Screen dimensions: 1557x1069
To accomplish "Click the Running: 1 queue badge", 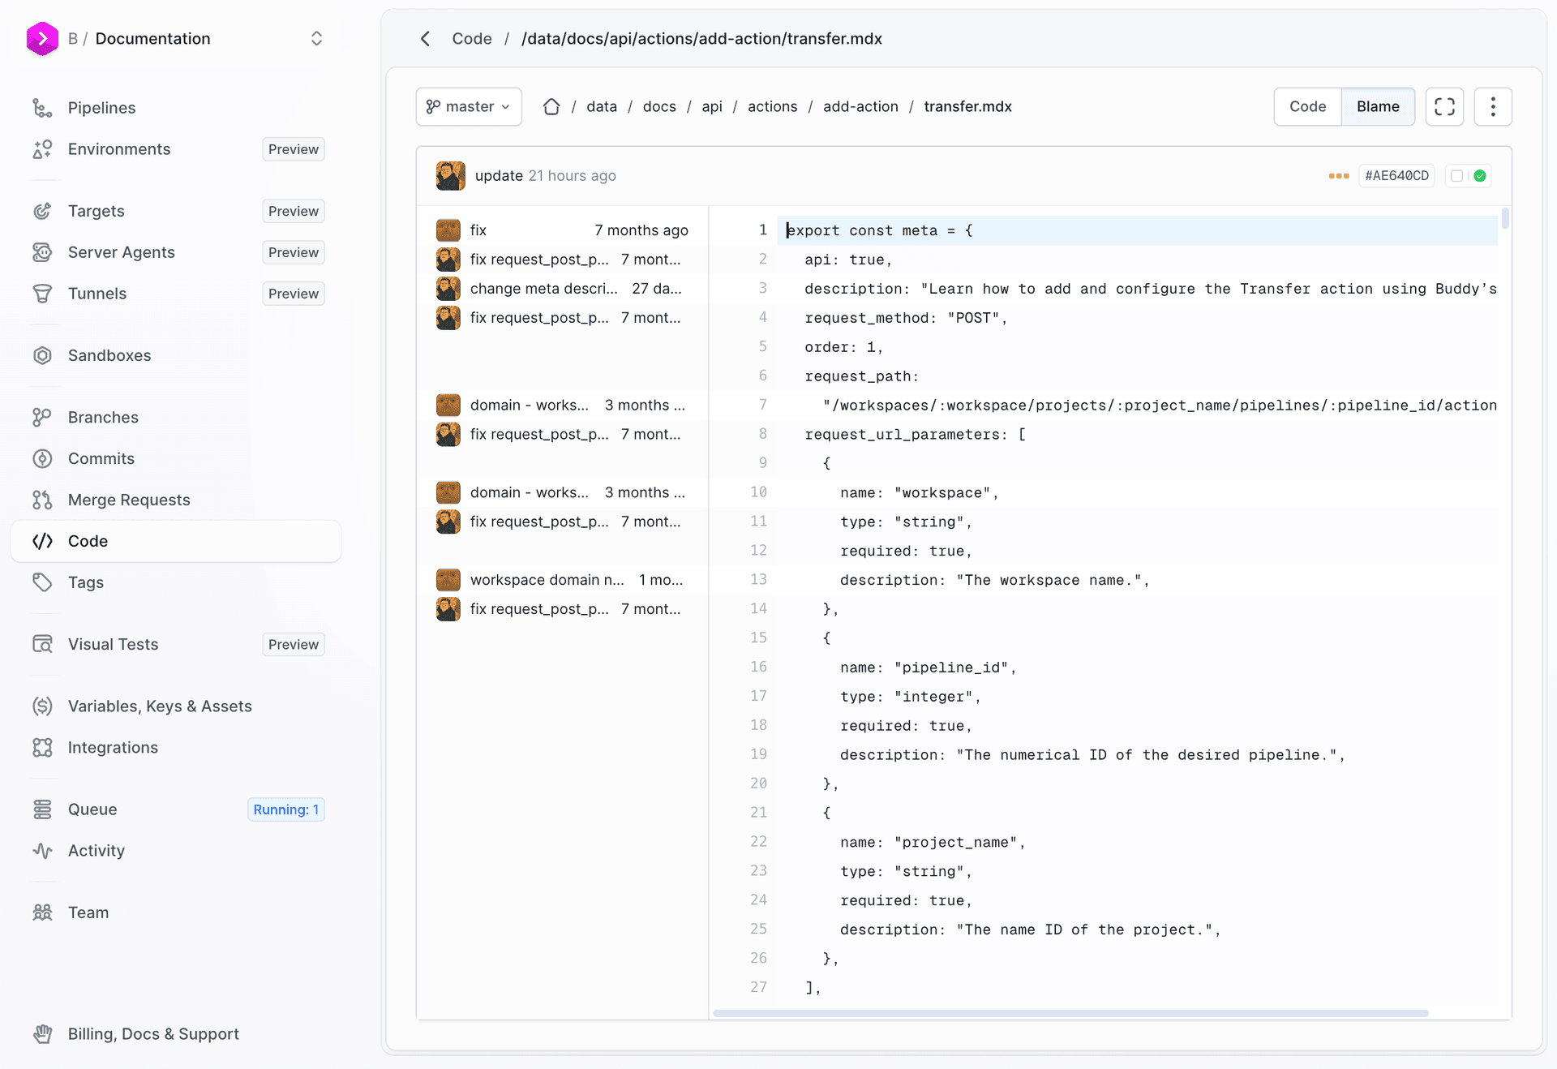I will 285,809.
